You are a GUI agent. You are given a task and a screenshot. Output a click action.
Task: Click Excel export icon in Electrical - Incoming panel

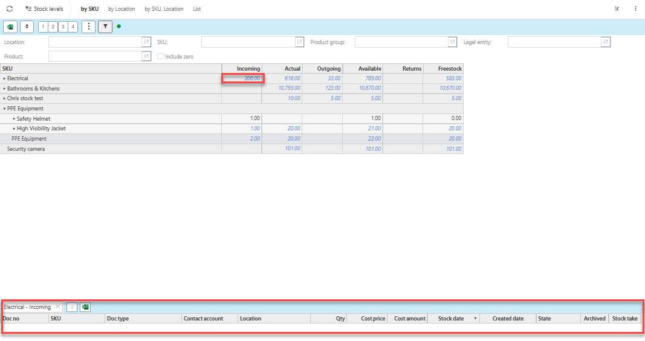85,307
